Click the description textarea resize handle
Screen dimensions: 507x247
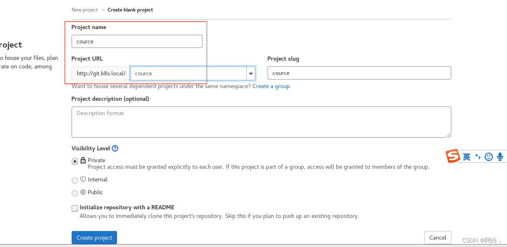coord(448,135)
